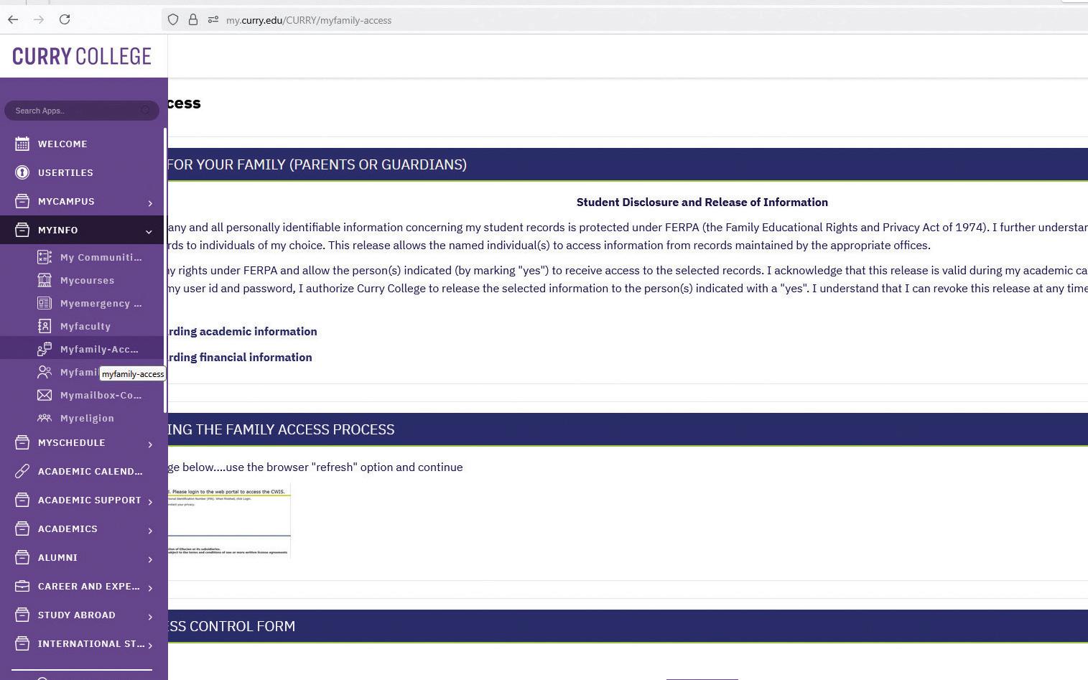
Task: Click the My Communities icon
Action: [x=45, y=257]
